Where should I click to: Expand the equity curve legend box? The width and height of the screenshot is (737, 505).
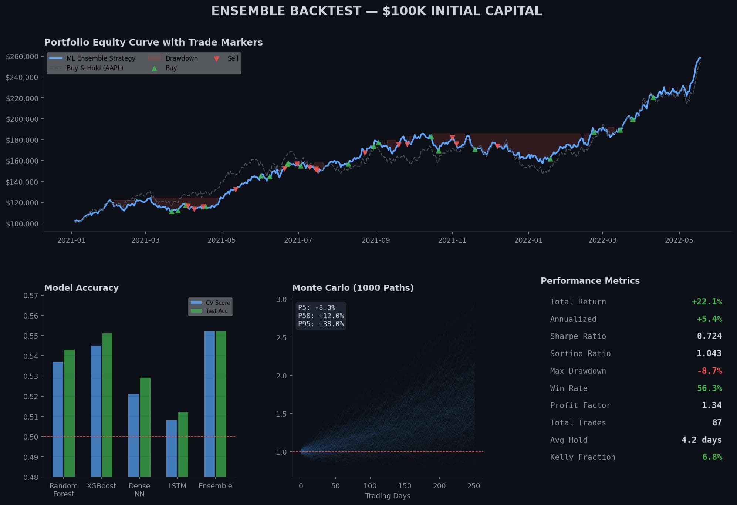pos(143,63)
